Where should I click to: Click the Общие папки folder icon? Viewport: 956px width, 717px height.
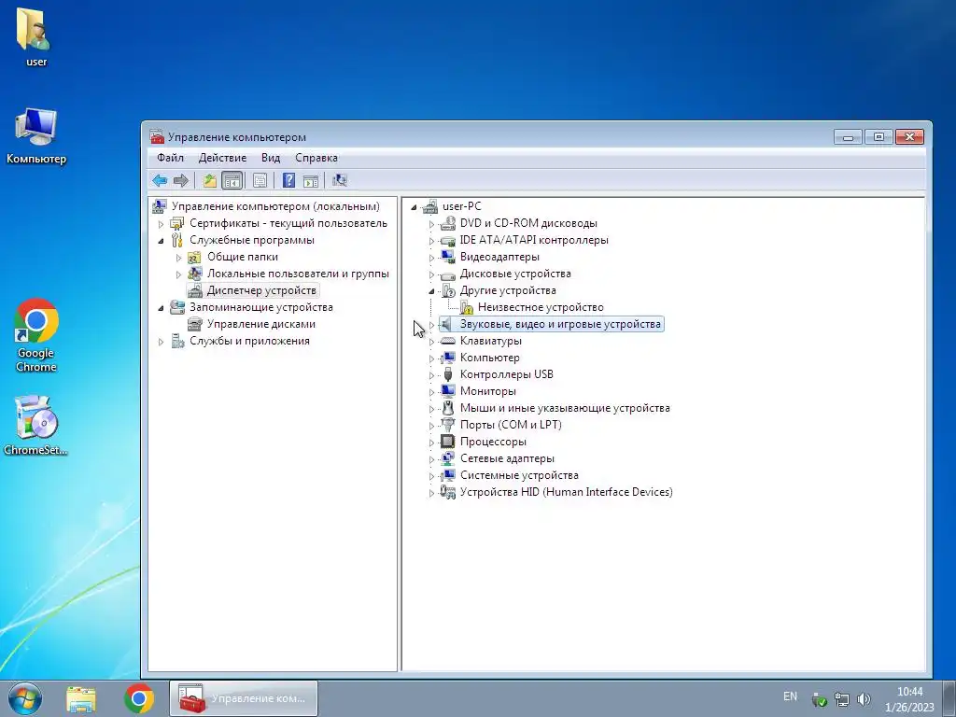click(x=194, y=258)
